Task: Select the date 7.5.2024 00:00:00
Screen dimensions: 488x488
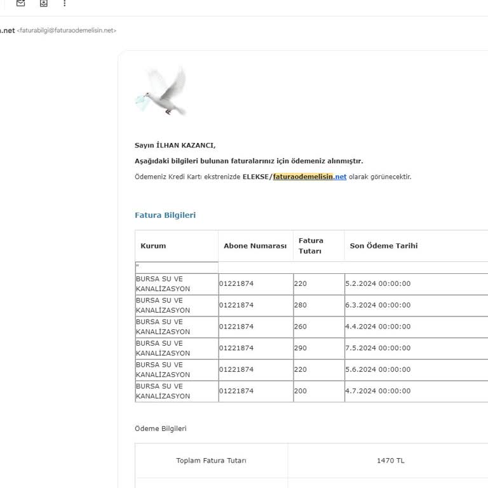Action: click(378, 348)
